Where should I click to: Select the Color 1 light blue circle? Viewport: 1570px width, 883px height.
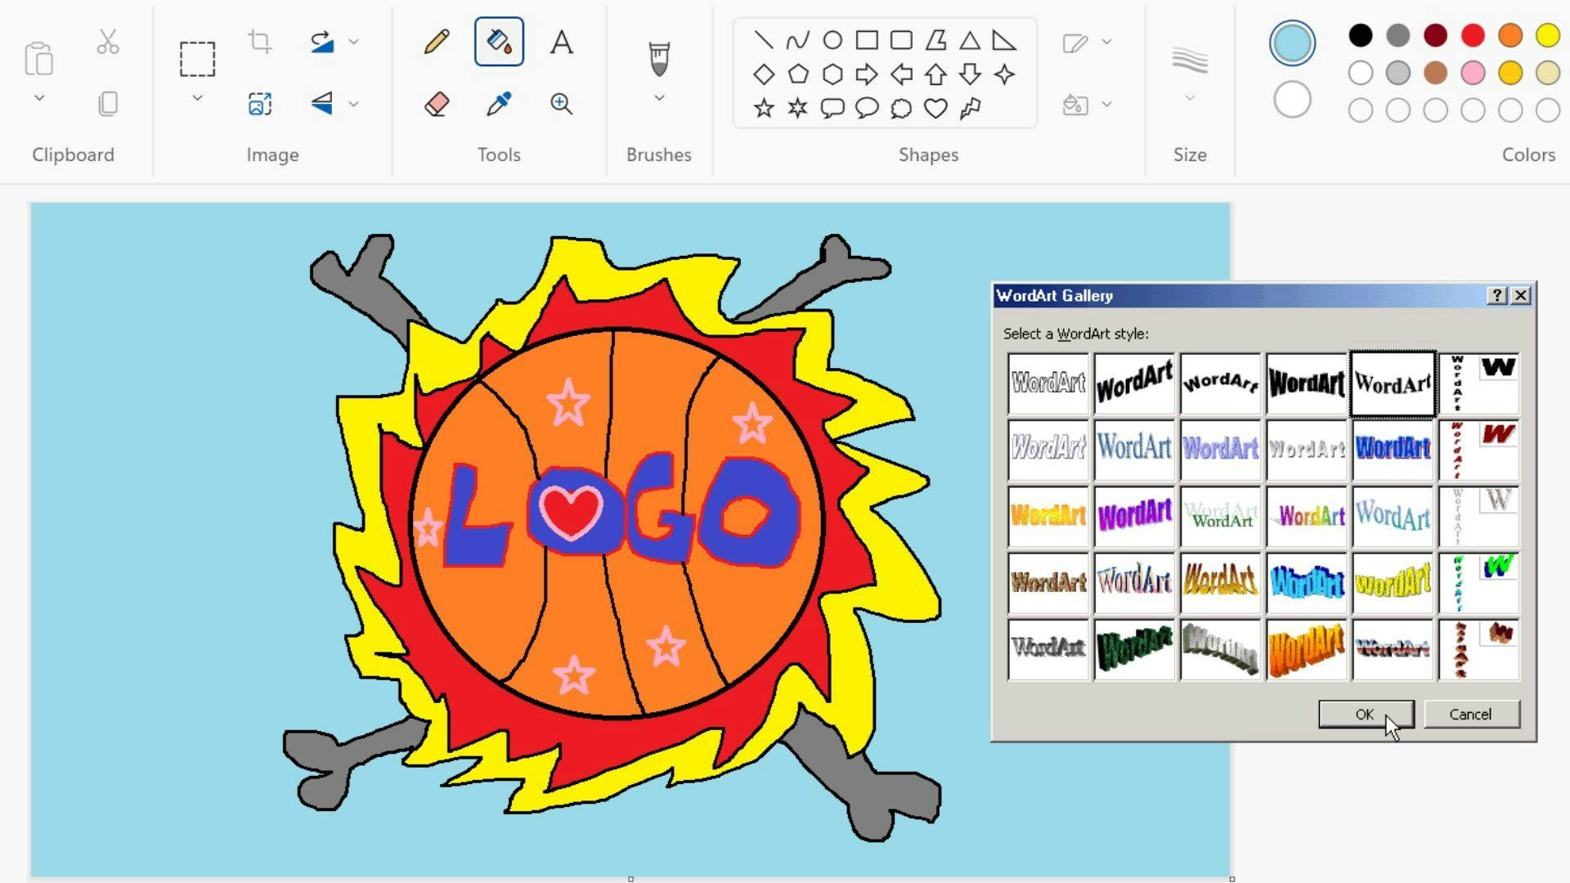[x=1292, y=43]
